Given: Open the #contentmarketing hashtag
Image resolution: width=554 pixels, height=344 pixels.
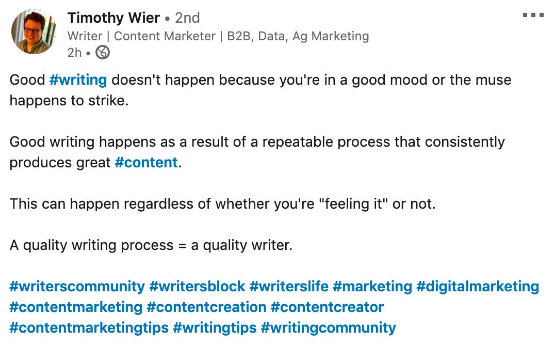Looking at the screenshot, I should (x=76, y=307).
